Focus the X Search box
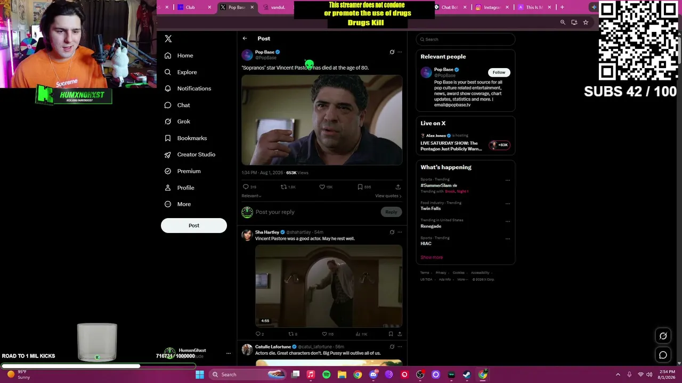682x383 pixels. coord(466,39)
